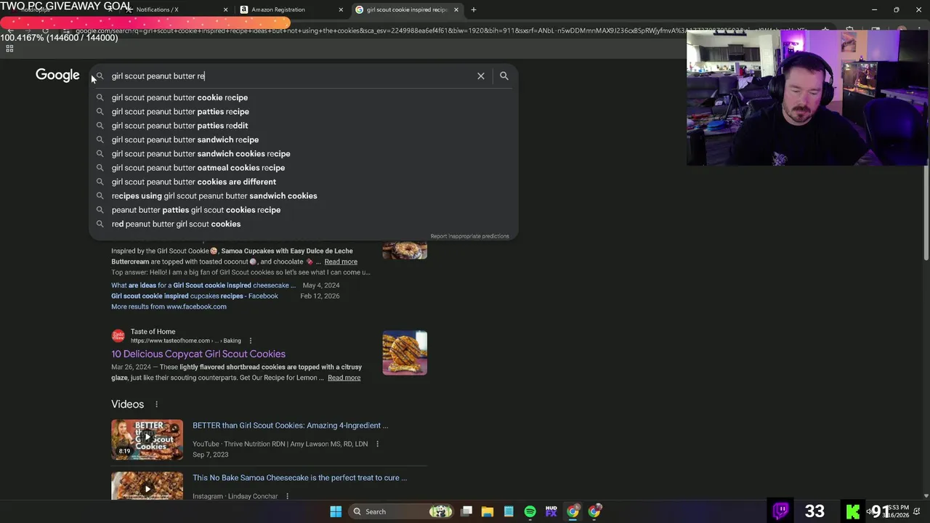
Task: Click the donut thumbnail beside the Facebook result
Action: coord(405,248)
